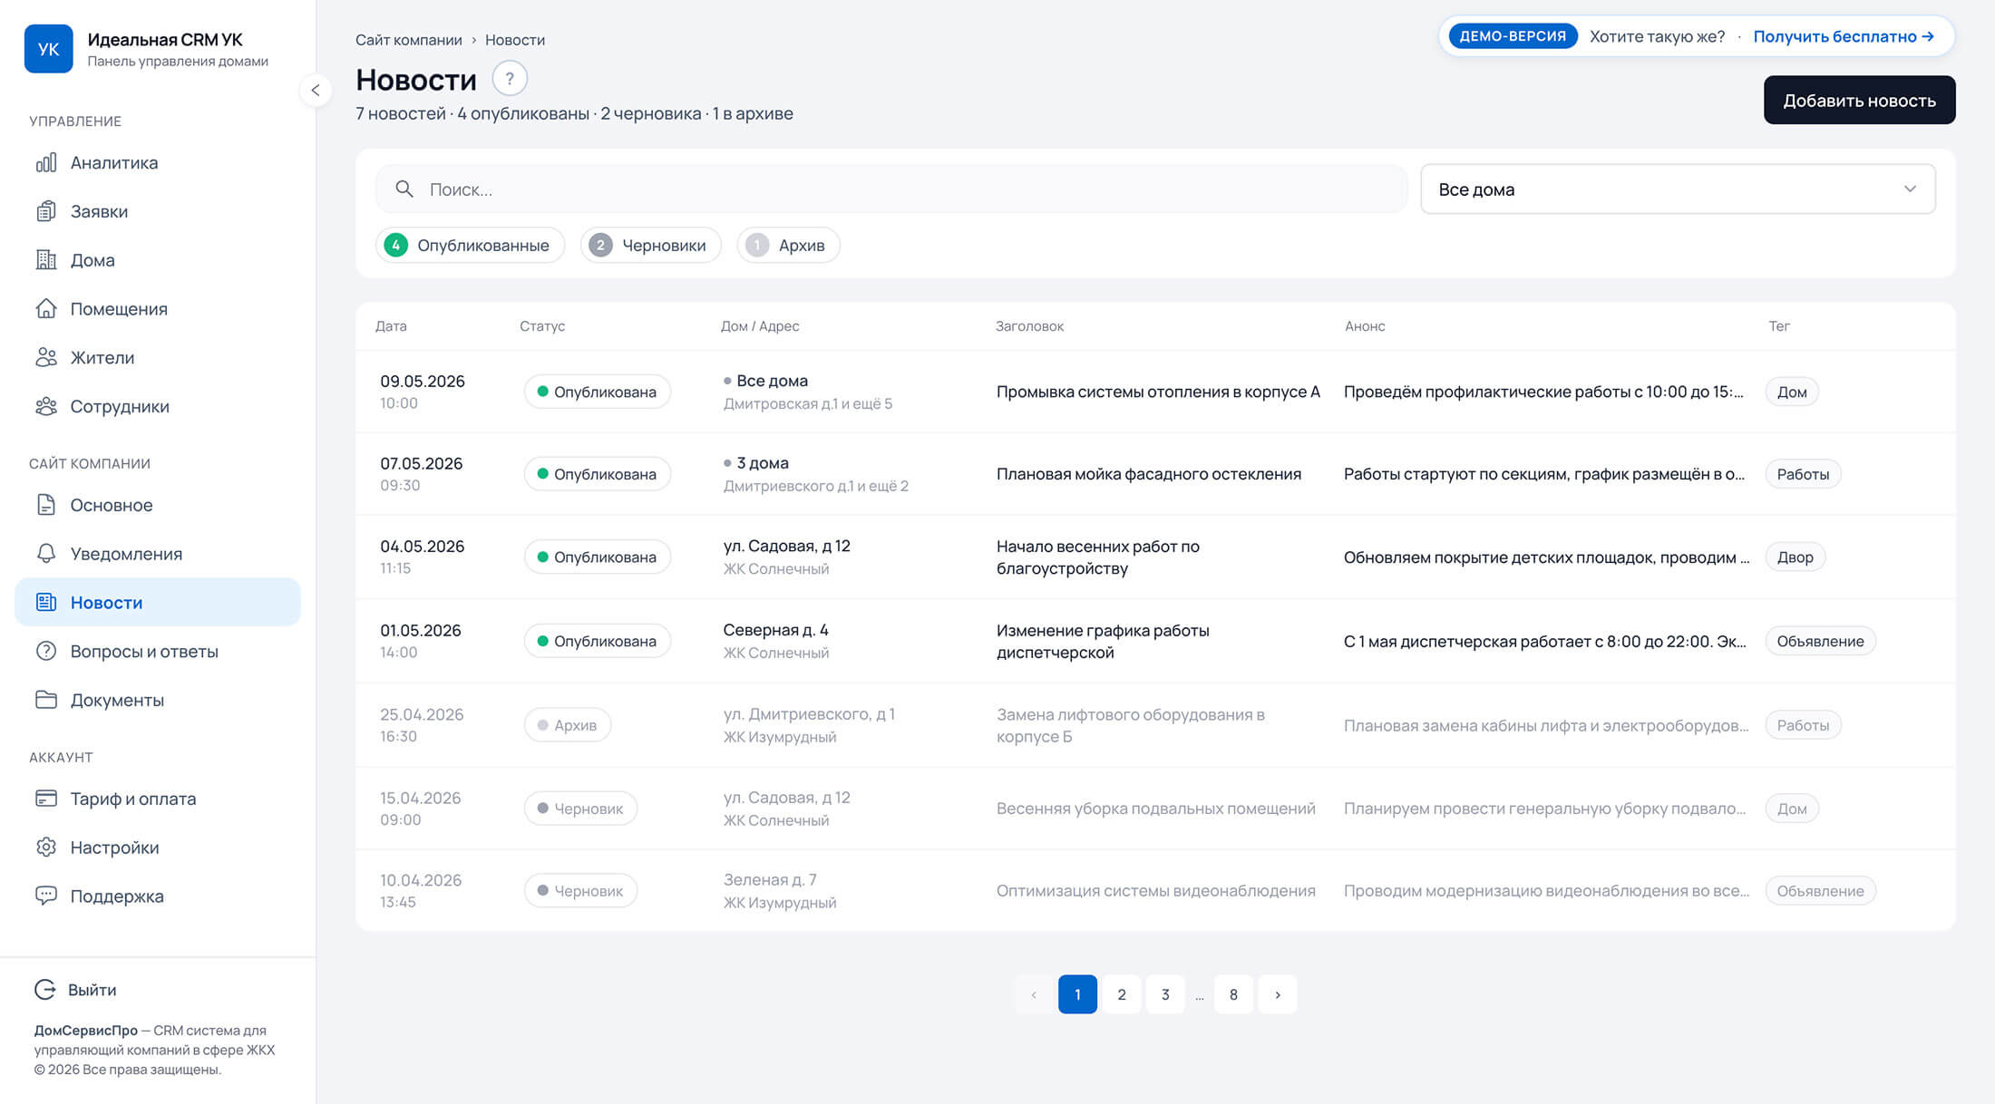Open news Начало весенних работ по благоустройству
This screenshot has height=1104, width=1995.
(1098, 557)
